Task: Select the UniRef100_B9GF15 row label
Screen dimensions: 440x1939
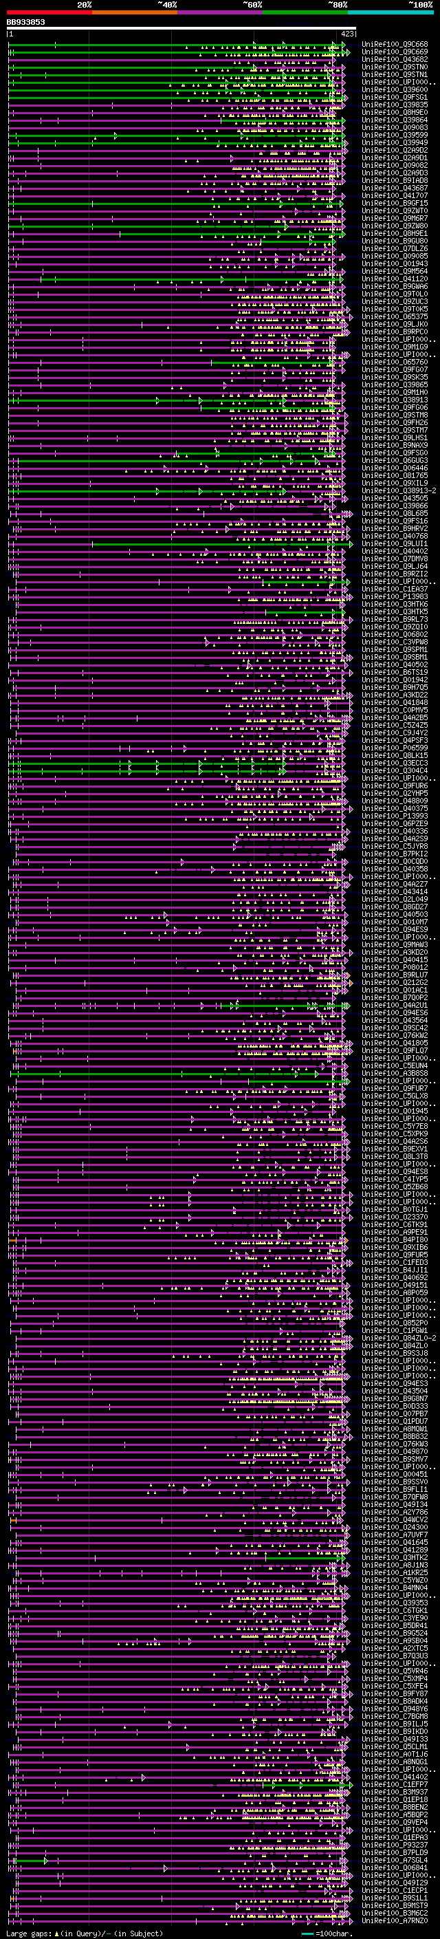Action: [395, 203]
